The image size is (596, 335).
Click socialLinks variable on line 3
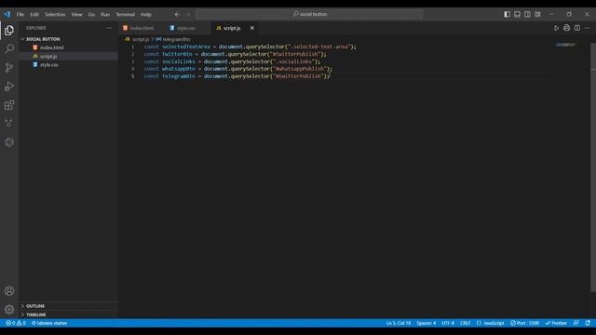click(179, 61)
